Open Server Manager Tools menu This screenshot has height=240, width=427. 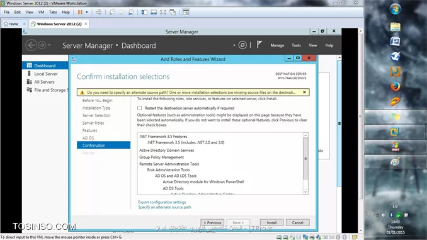(296, 45)
